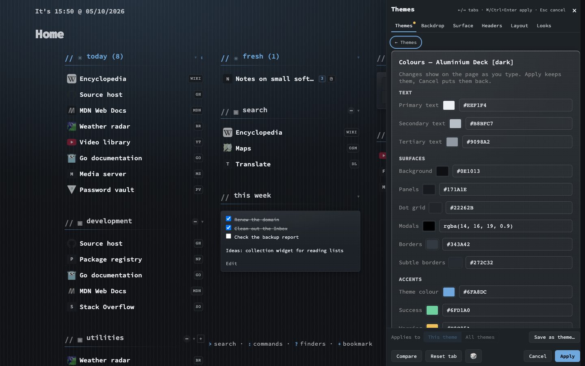Uncheck the Renew the domain task
Screen dimensions: 585x366
(x=228, y=219)
